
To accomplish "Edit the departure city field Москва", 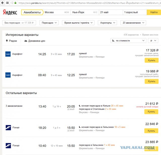I will (x=57, y=12).
